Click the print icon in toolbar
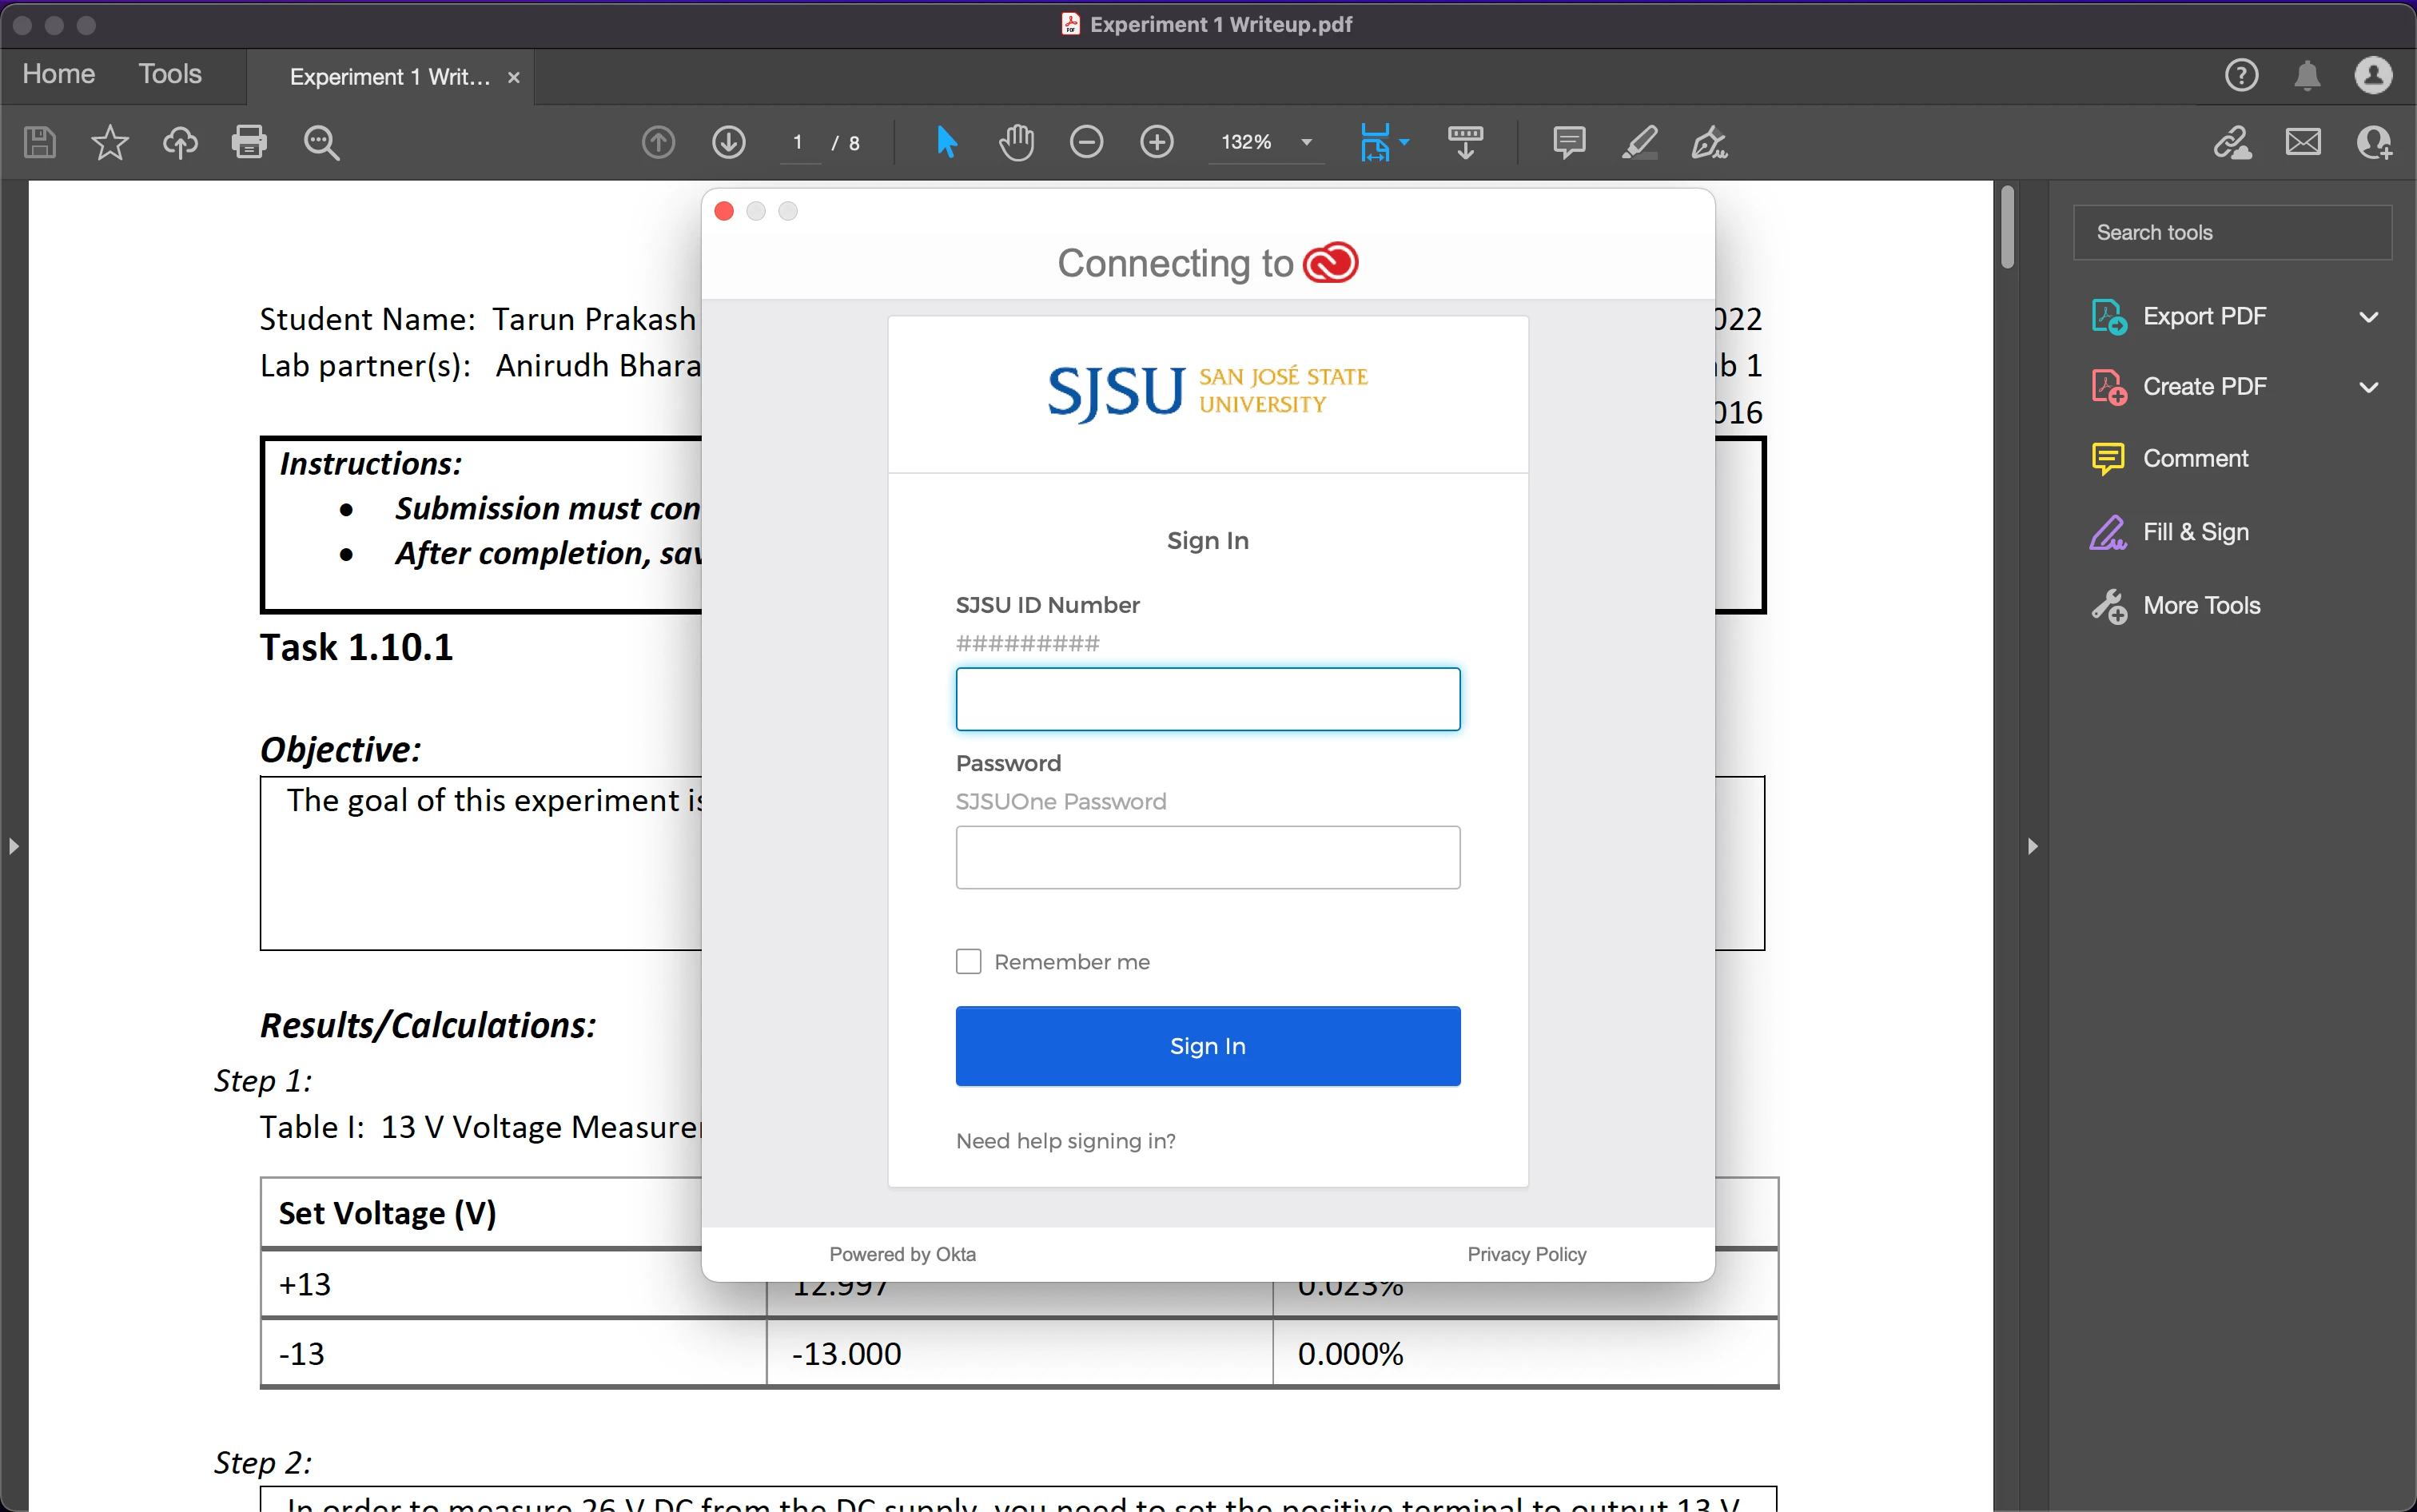Viewport: 2417px width, 1512px height. point(249,142)
